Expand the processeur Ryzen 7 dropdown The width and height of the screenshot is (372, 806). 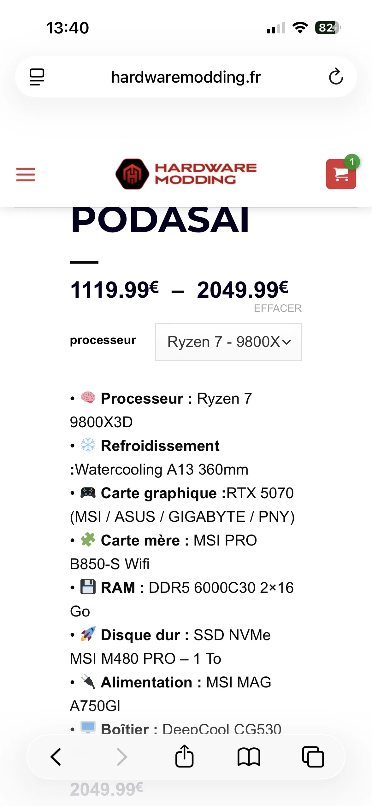pyautogui.click(x=228, y=342)
